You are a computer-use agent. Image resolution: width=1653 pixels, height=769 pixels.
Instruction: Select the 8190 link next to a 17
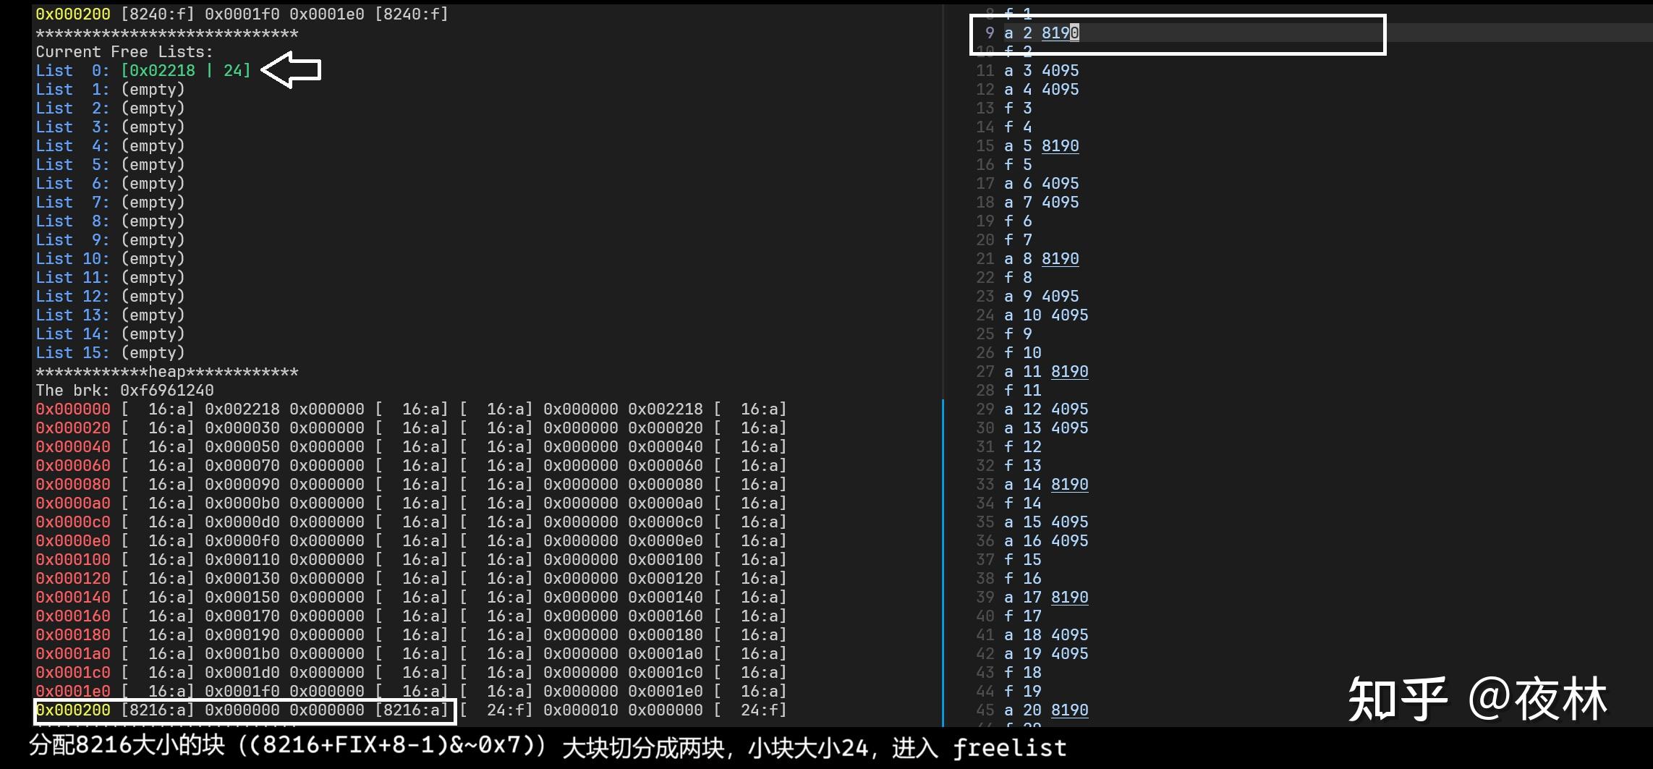(x=1069, y=597)
